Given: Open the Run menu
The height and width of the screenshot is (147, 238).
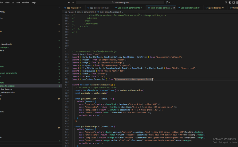Looking at the screenshot, I should click(18, 2).
